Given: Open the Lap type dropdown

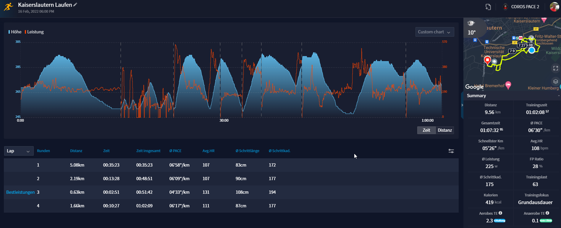Looking at the screenshot, I should [x=18, y=151].
